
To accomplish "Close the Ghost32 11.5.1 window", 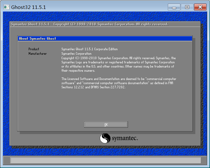I will [200, 7].
